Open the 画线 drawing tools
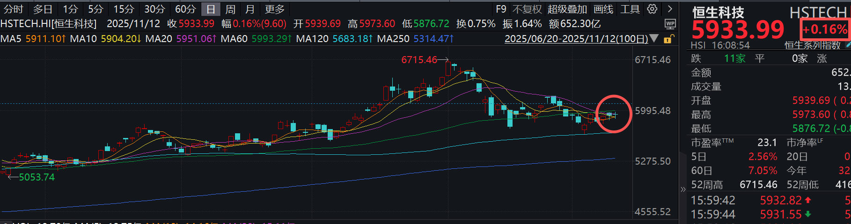 603,9
